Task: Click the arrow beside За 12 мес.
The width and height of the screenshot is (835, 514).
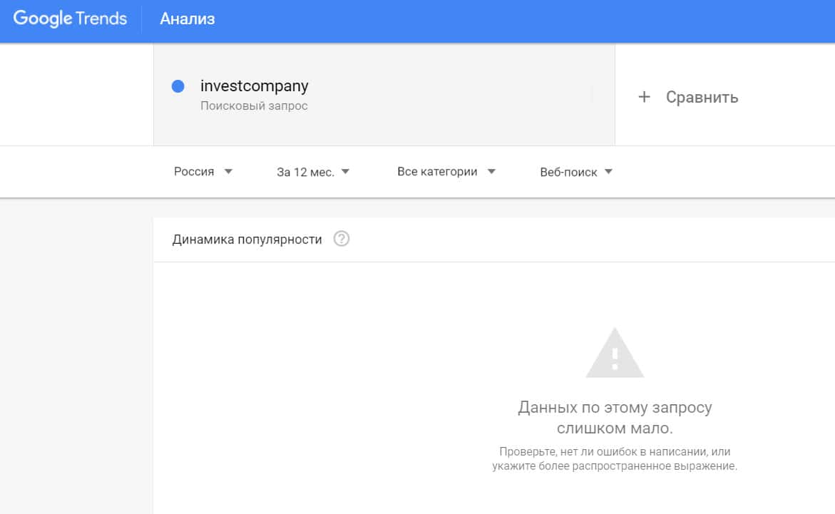Action: [345, 172]
